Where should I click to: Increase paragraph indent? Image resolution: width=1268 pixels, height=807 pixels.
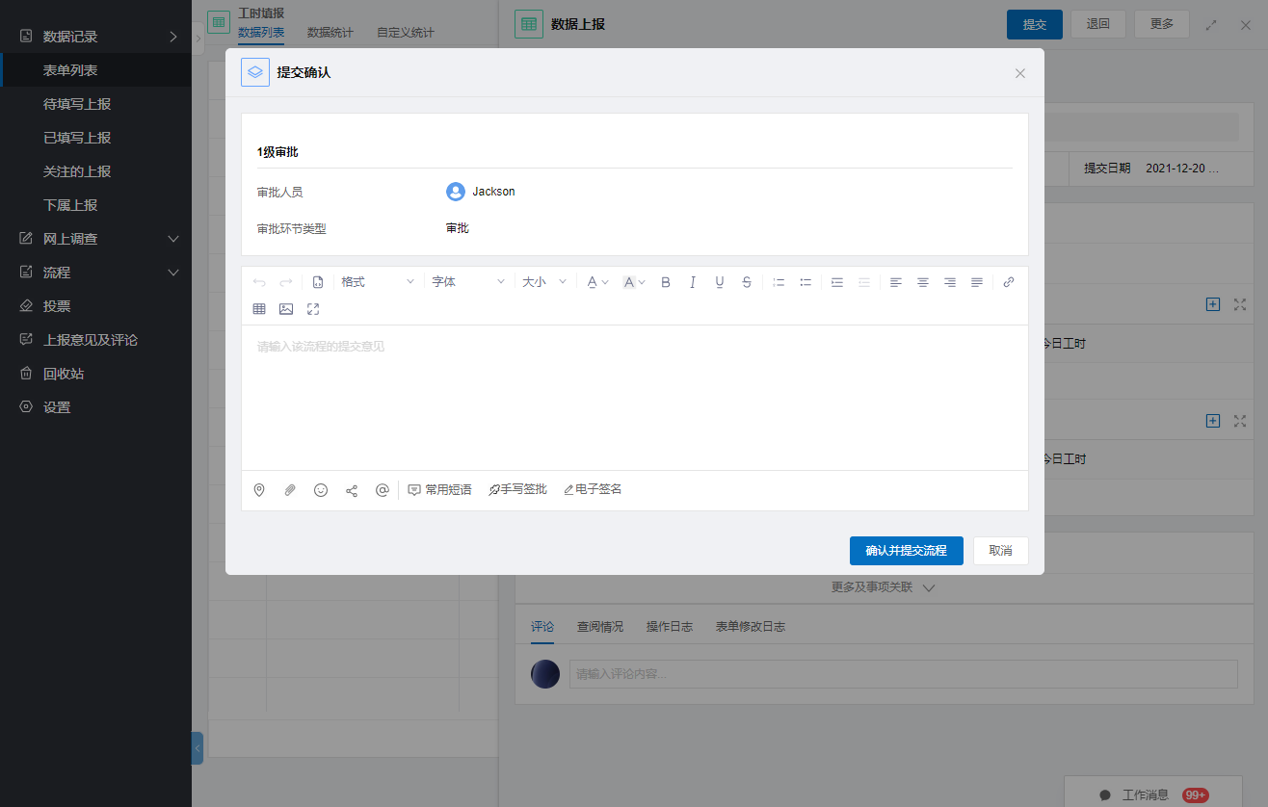pyautogui.click(x=837, y=282)
